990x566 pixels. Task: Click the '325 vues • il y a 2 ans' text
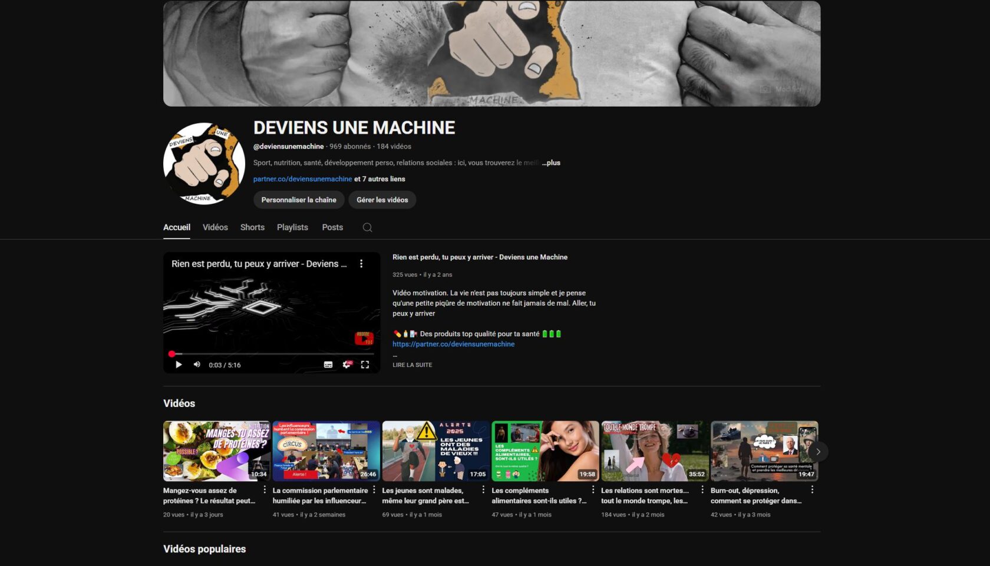point(423,275)
